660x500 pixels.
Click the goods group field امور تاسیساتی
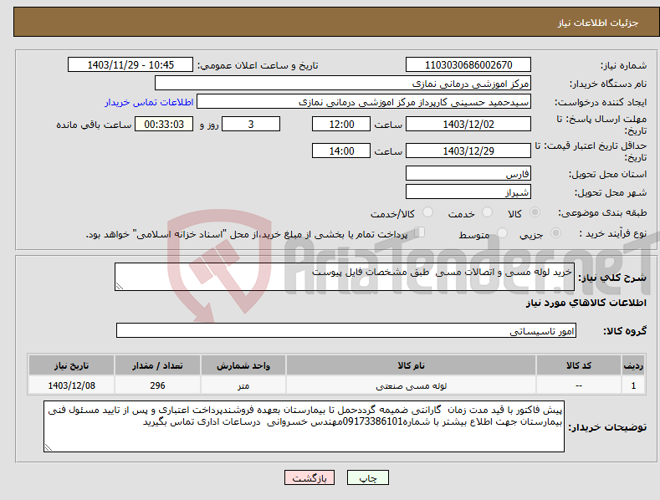click(346, 331)
